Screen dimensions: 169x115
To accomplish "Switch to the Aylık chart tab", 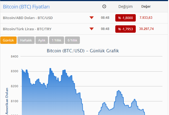I will coord(42,40).
